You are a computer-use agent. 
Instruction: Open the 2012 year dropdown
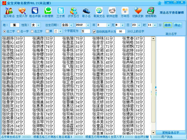click(88, 25)
